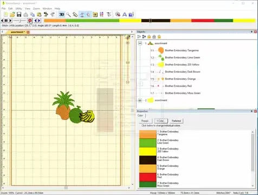
Task: Toggle the hoop display icon
Action: pos(82,15)
